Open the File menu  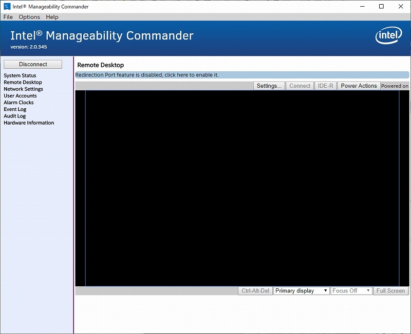point(8,17)
